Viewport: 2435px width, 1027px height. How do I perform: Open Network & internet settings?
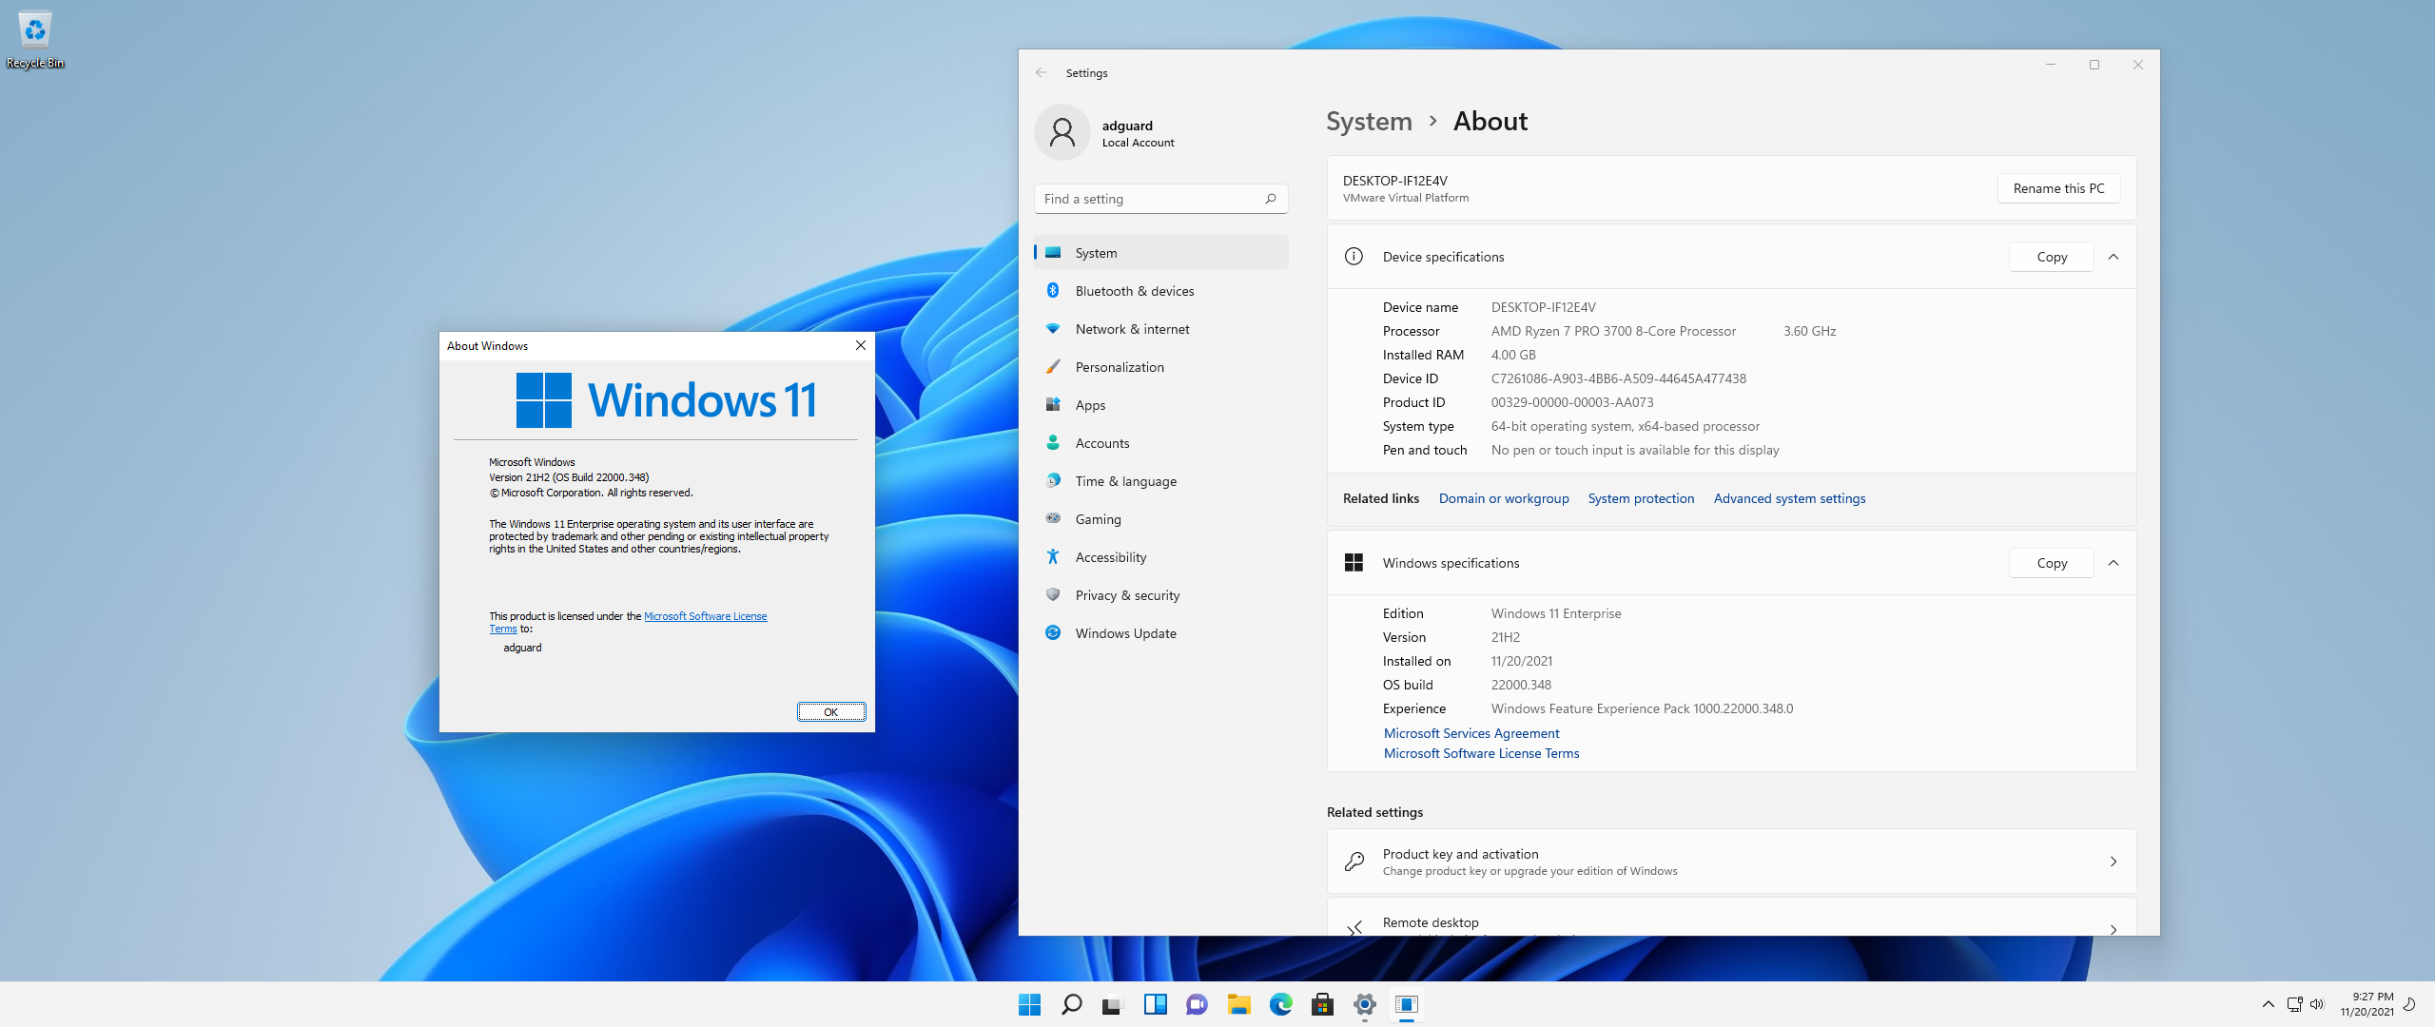click(1160, 329)
